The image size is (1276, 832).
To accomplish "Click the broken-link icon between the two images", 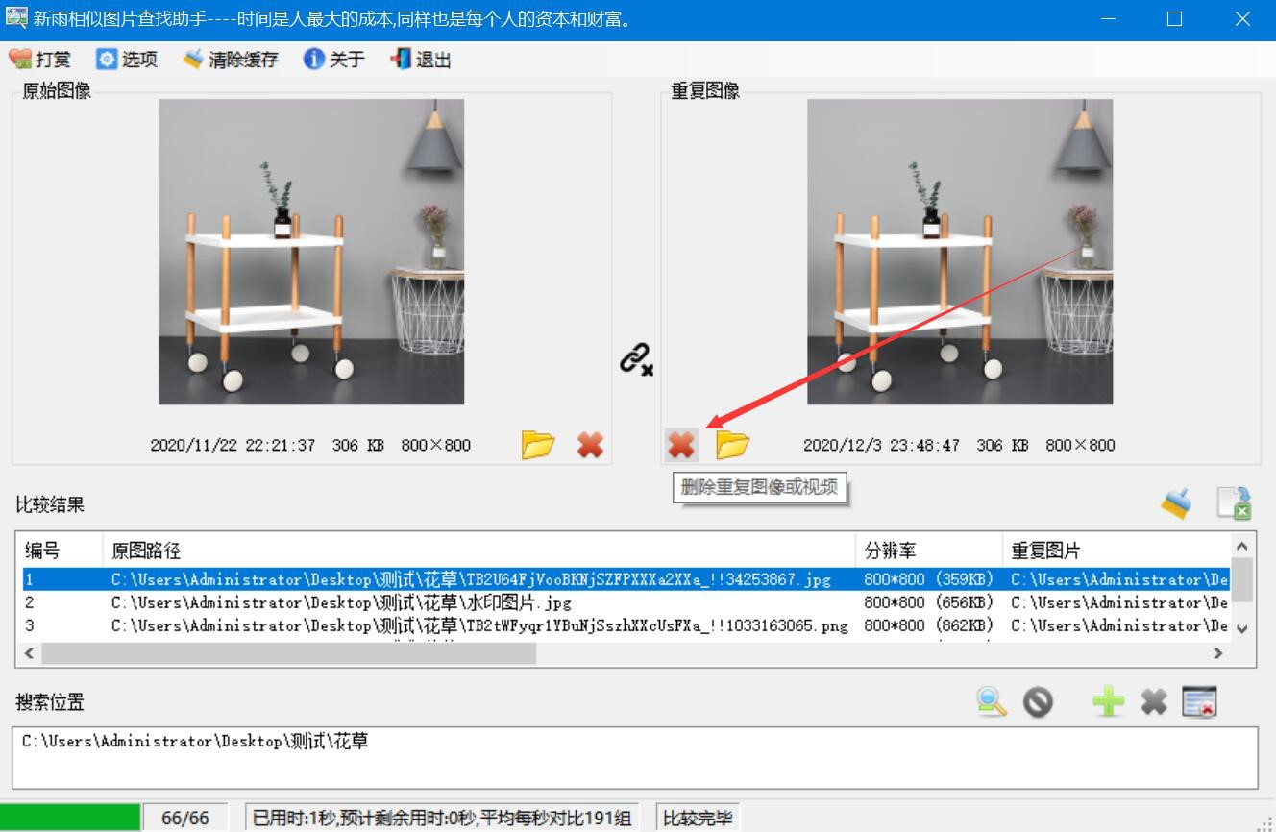I will click(x=636, y=360).
